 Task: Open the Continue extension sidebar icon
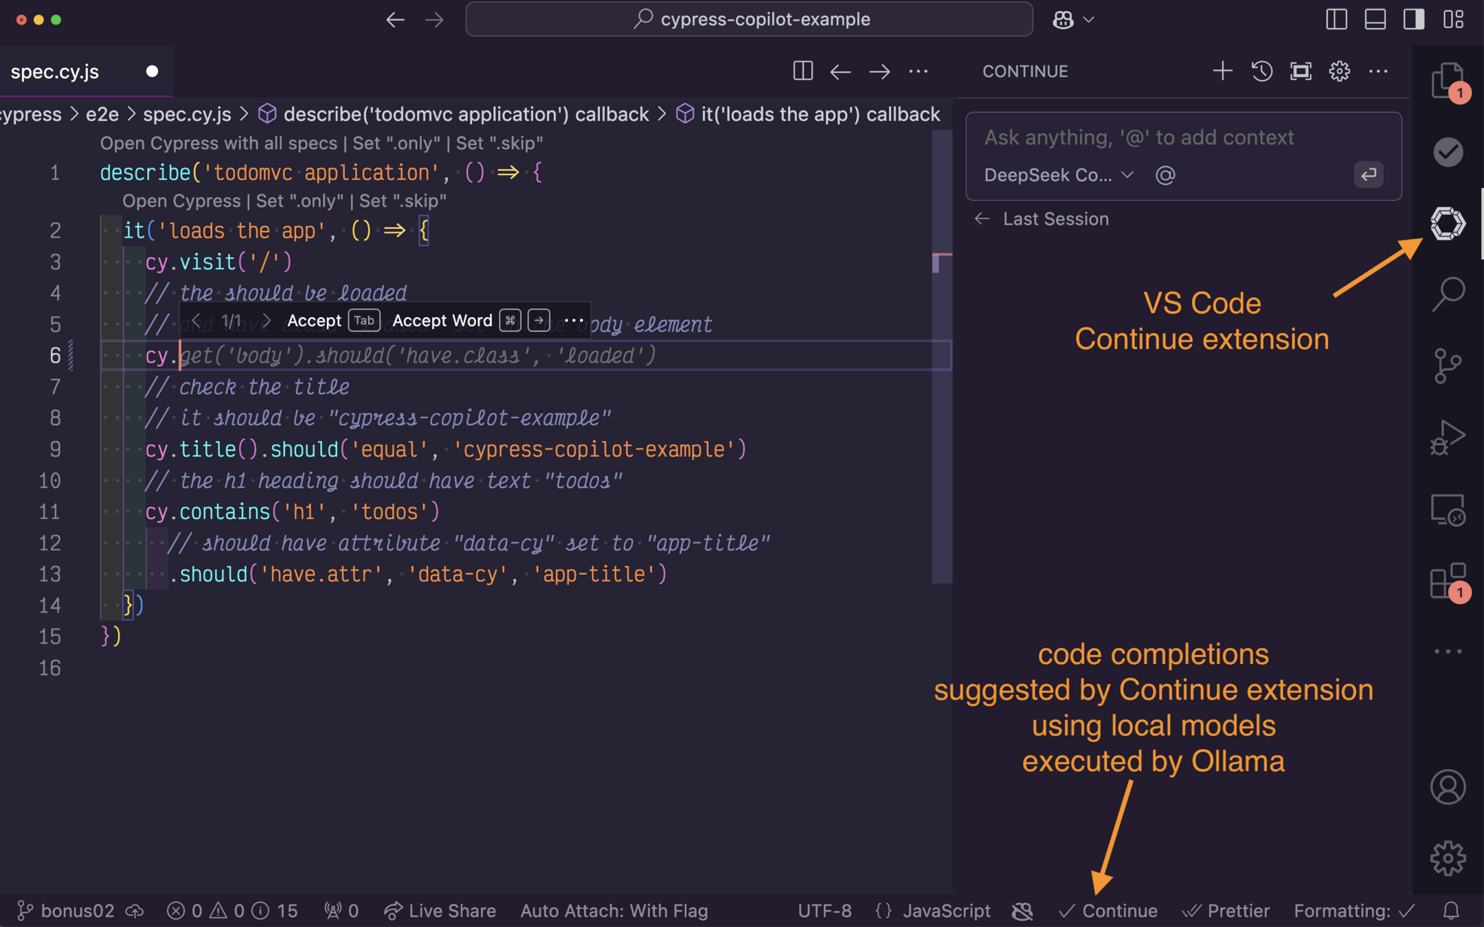[x=1448, y=223]
